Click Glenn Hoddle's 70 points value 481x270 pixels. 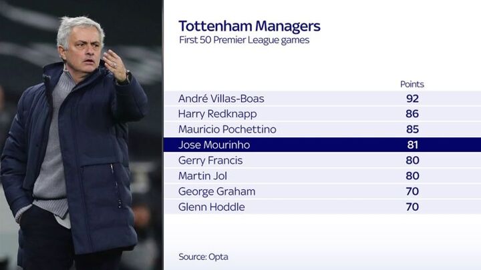(x=412, y=207)
